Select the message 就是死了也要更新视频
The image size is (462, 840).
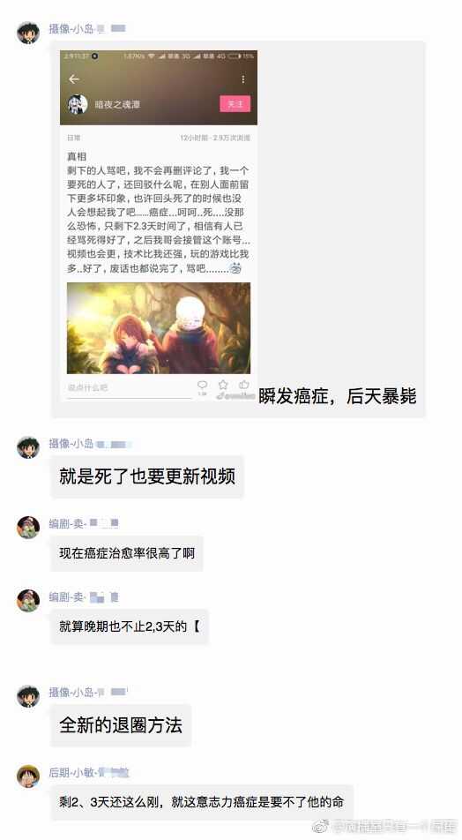[x=147, y=476]
